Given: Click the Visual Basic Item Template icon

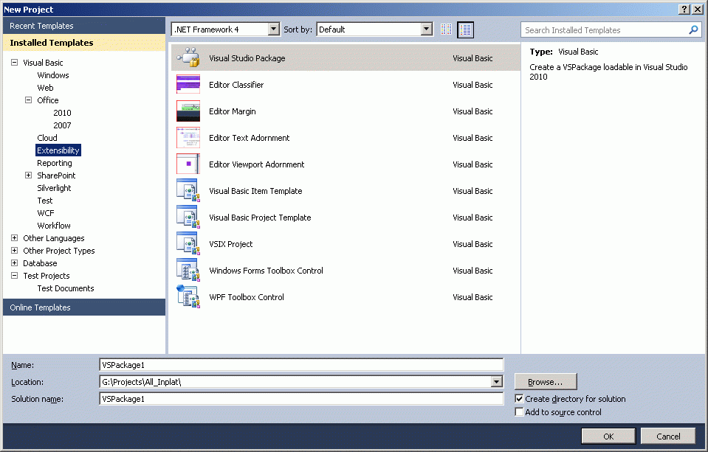Looking at the screenshot, I should point(188,190).
